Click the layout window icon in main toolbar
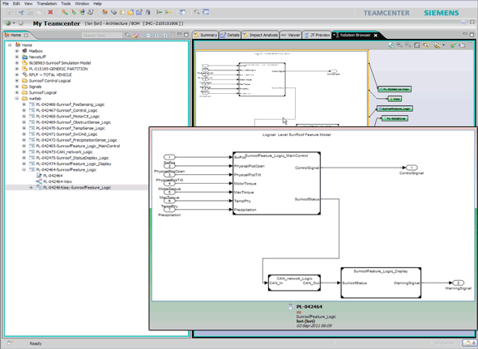Screen dimensions: 478x349 pos(182,12)
